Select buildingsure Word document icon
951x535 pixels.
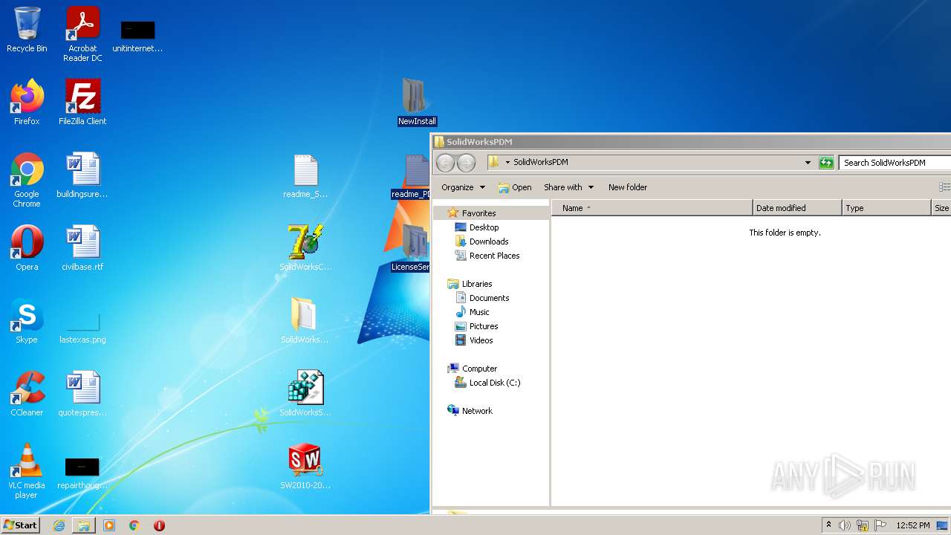[x=82, y=175]
